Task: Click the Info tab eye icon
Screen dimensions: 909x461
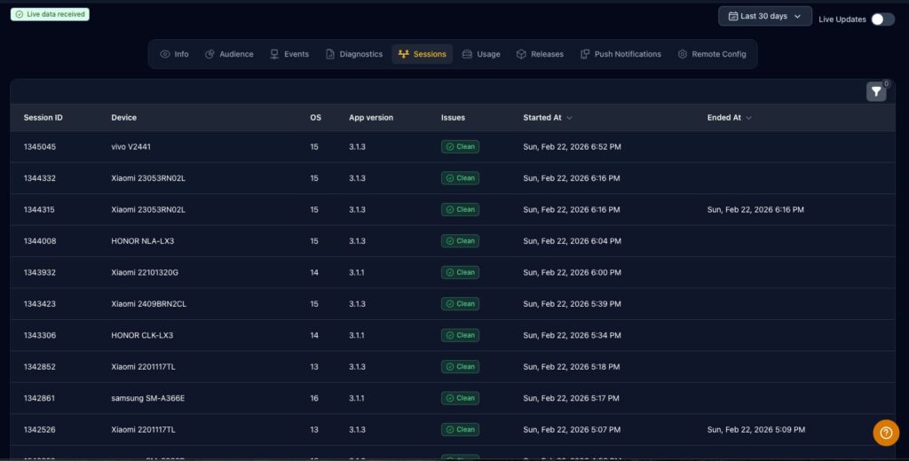Action: pos(165,54)
